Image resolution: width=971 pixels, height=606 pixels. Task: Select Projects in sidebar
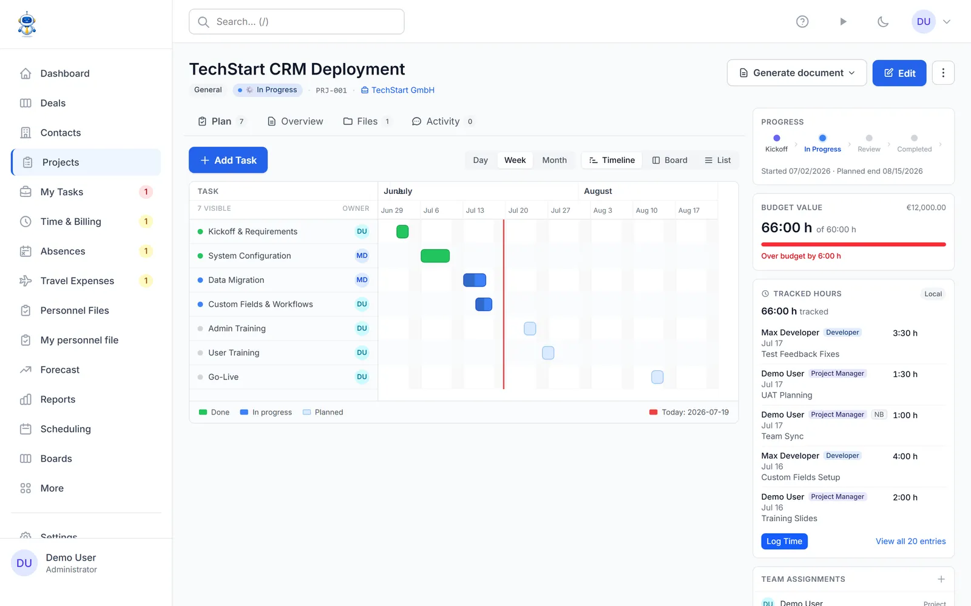point(86,162)
